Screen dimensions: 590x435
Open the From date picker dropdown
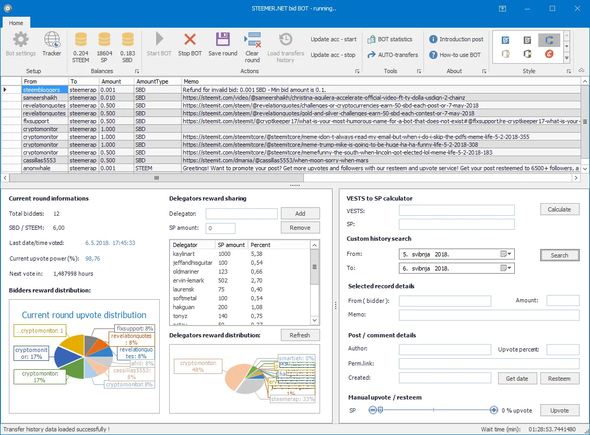tap(506, 254)
